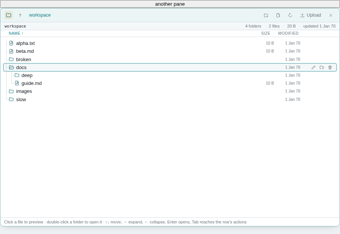Click the 10 B size of beta.md
This screenshot has height=234, width=340.
270,51
